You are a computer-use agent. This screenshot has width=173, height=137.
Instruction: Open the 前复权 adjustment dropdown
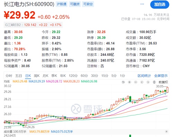163,82
